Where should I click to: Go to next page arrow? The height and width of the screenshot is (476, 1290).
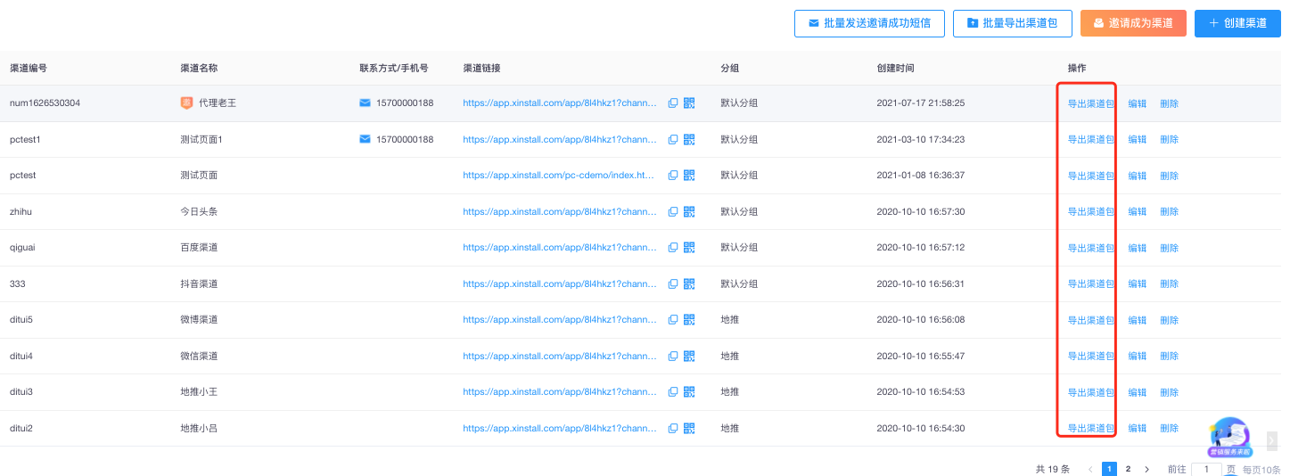[x=1146, y=469]
